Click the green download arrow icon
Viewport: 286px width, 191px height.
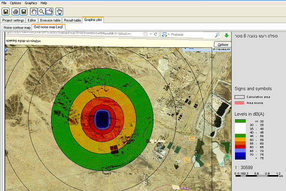pyautogui.click(x=226, y=35)
